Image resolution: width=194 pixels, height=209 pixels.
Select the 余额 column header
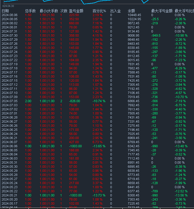click(x=131, y=11)
